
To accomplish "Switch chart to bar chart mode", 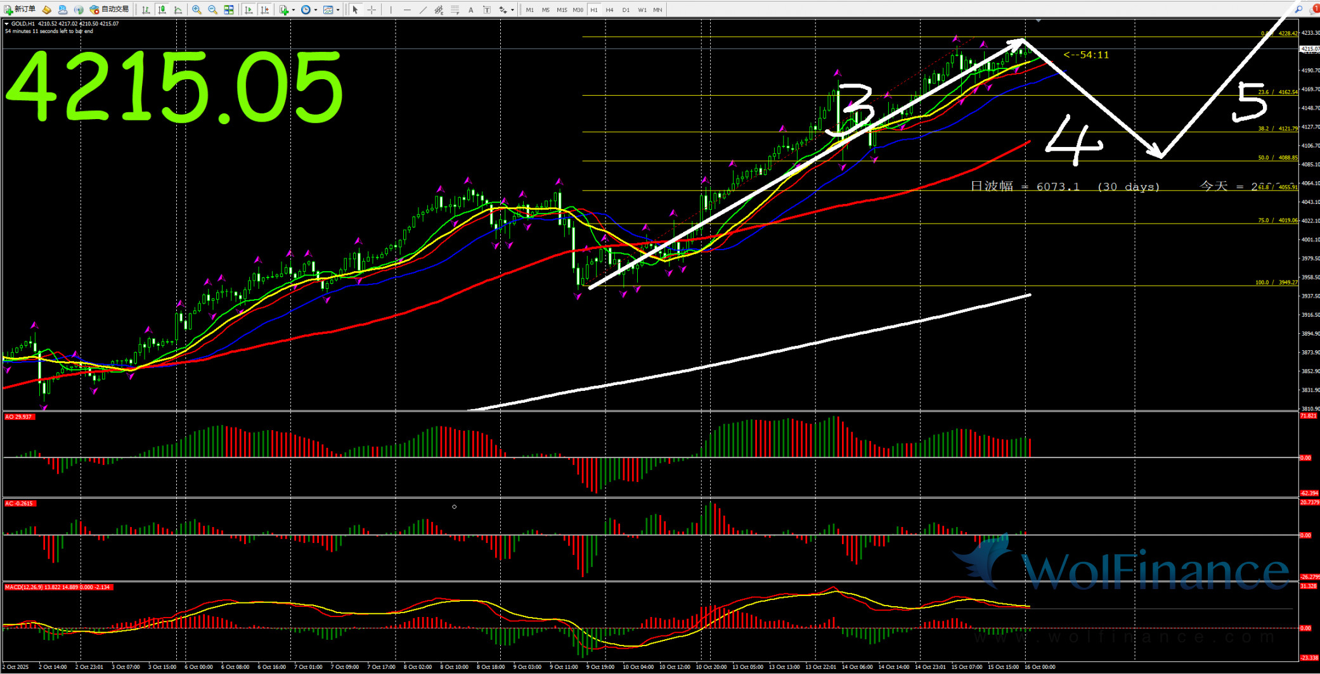I will click(146, 10).
